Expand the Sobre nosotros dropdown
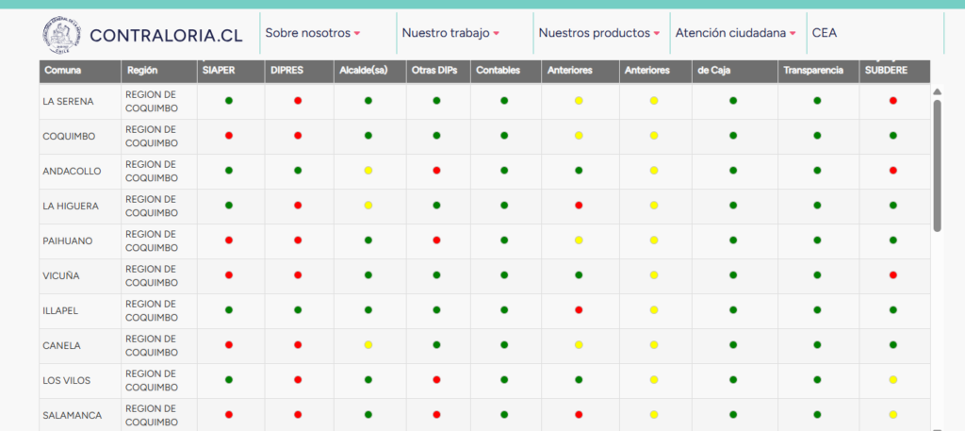The image size is (965, 431). (313, 33)
